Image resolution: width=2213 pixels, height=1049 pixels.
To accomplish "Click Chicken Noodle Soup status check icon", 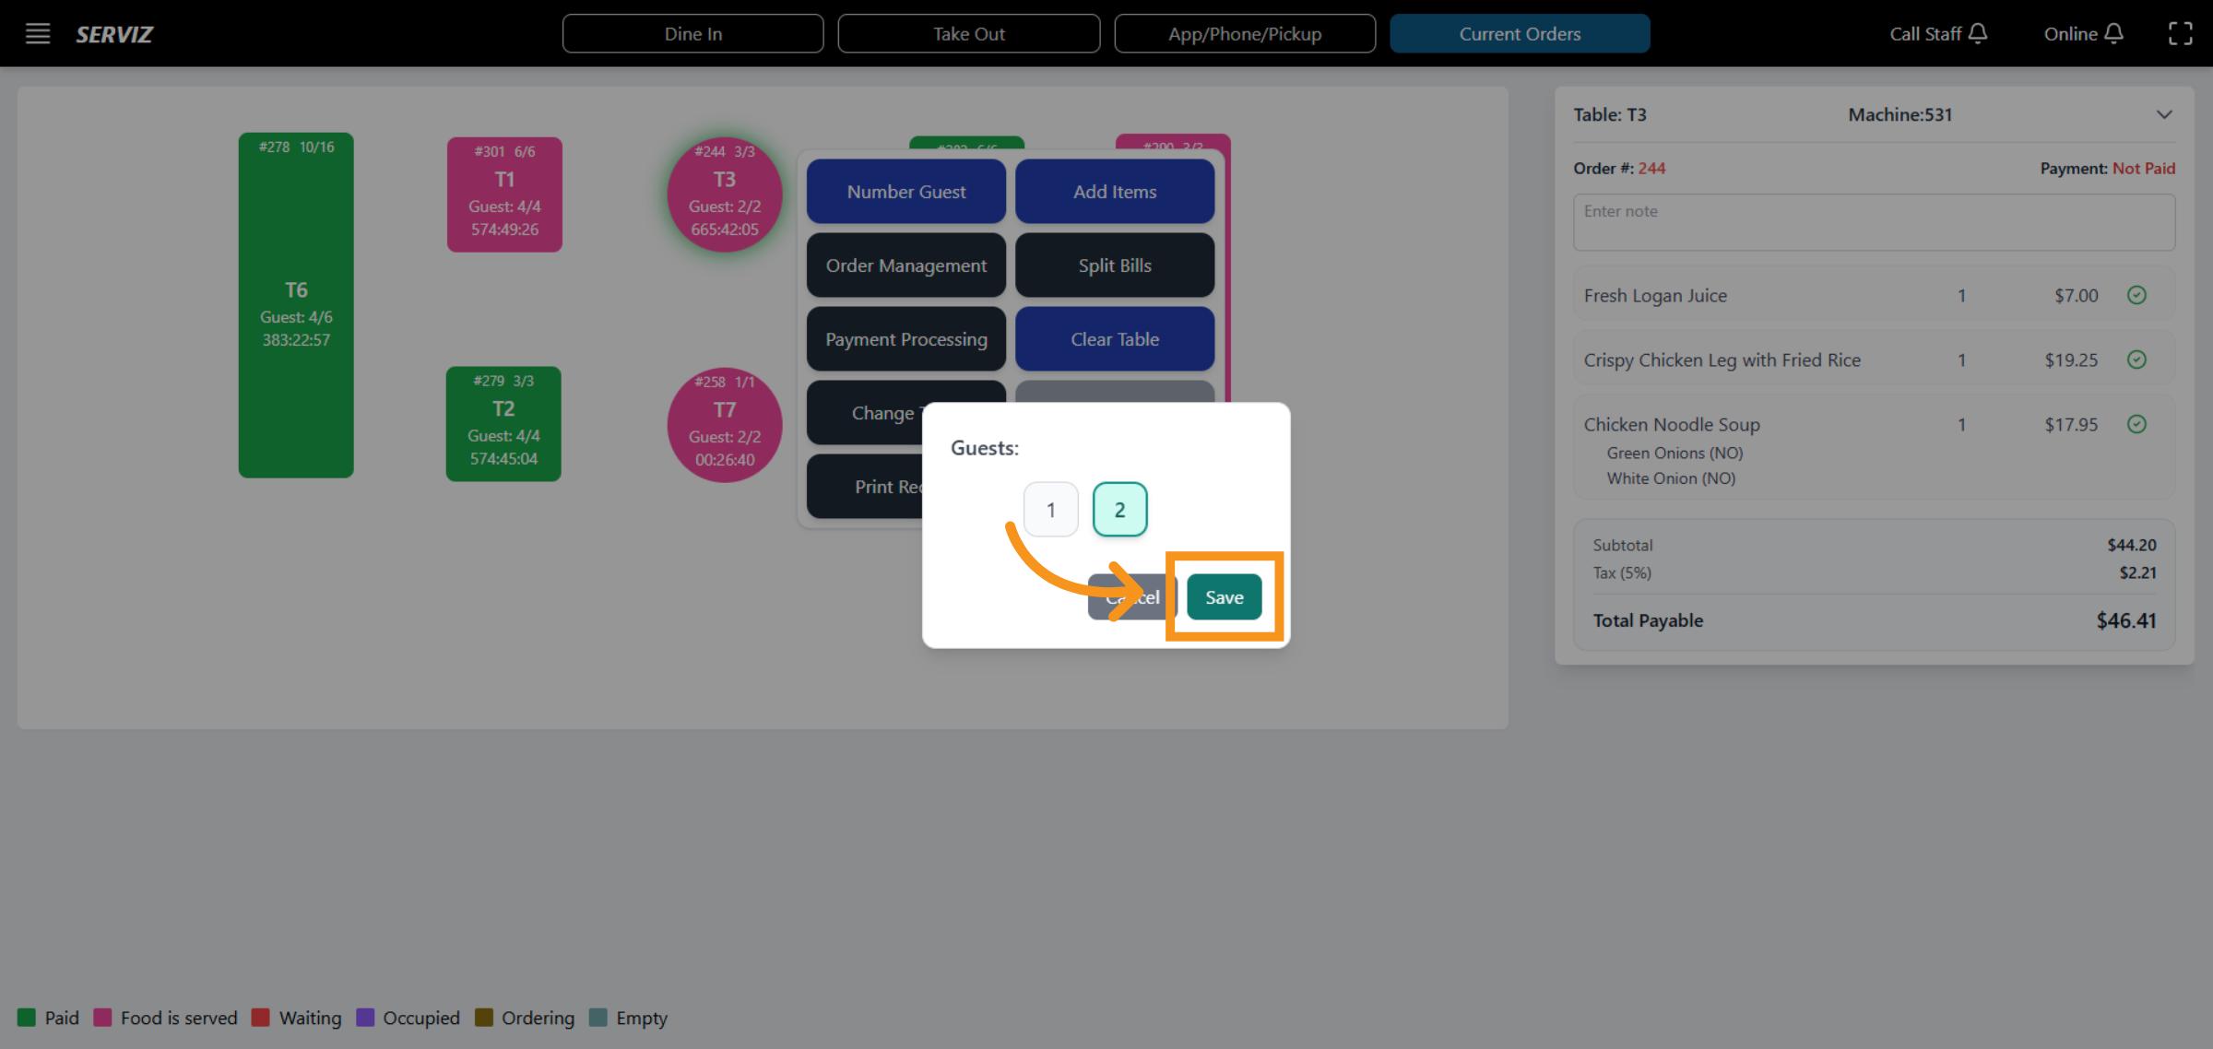I will coord(2136,424).
